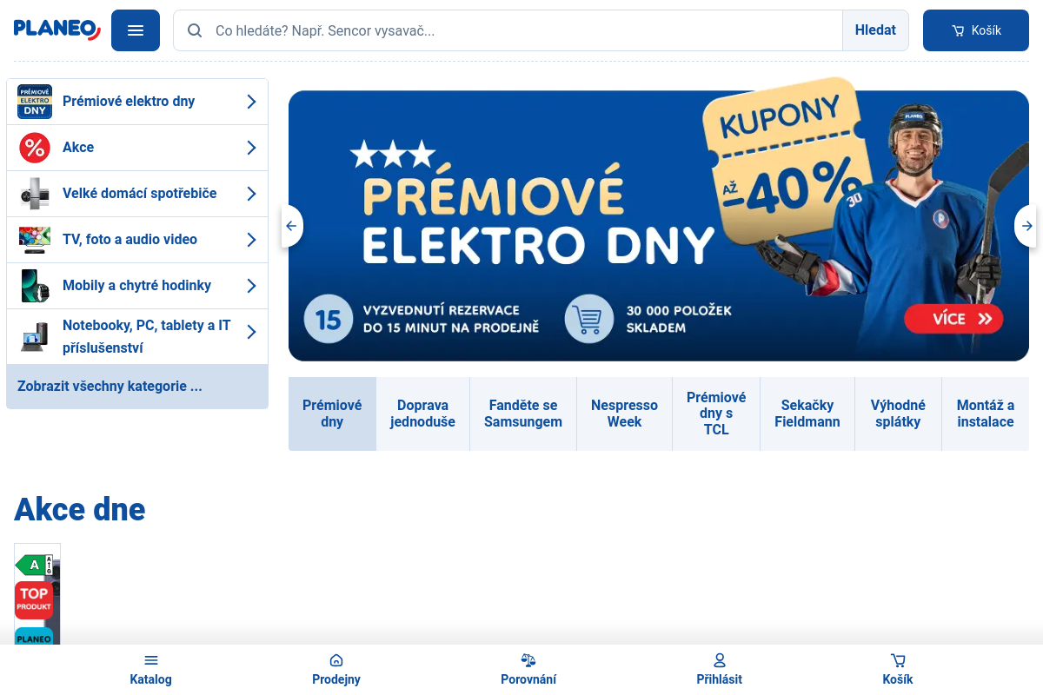
Task: Open the hamburger menu button
Action: point(136,30)
